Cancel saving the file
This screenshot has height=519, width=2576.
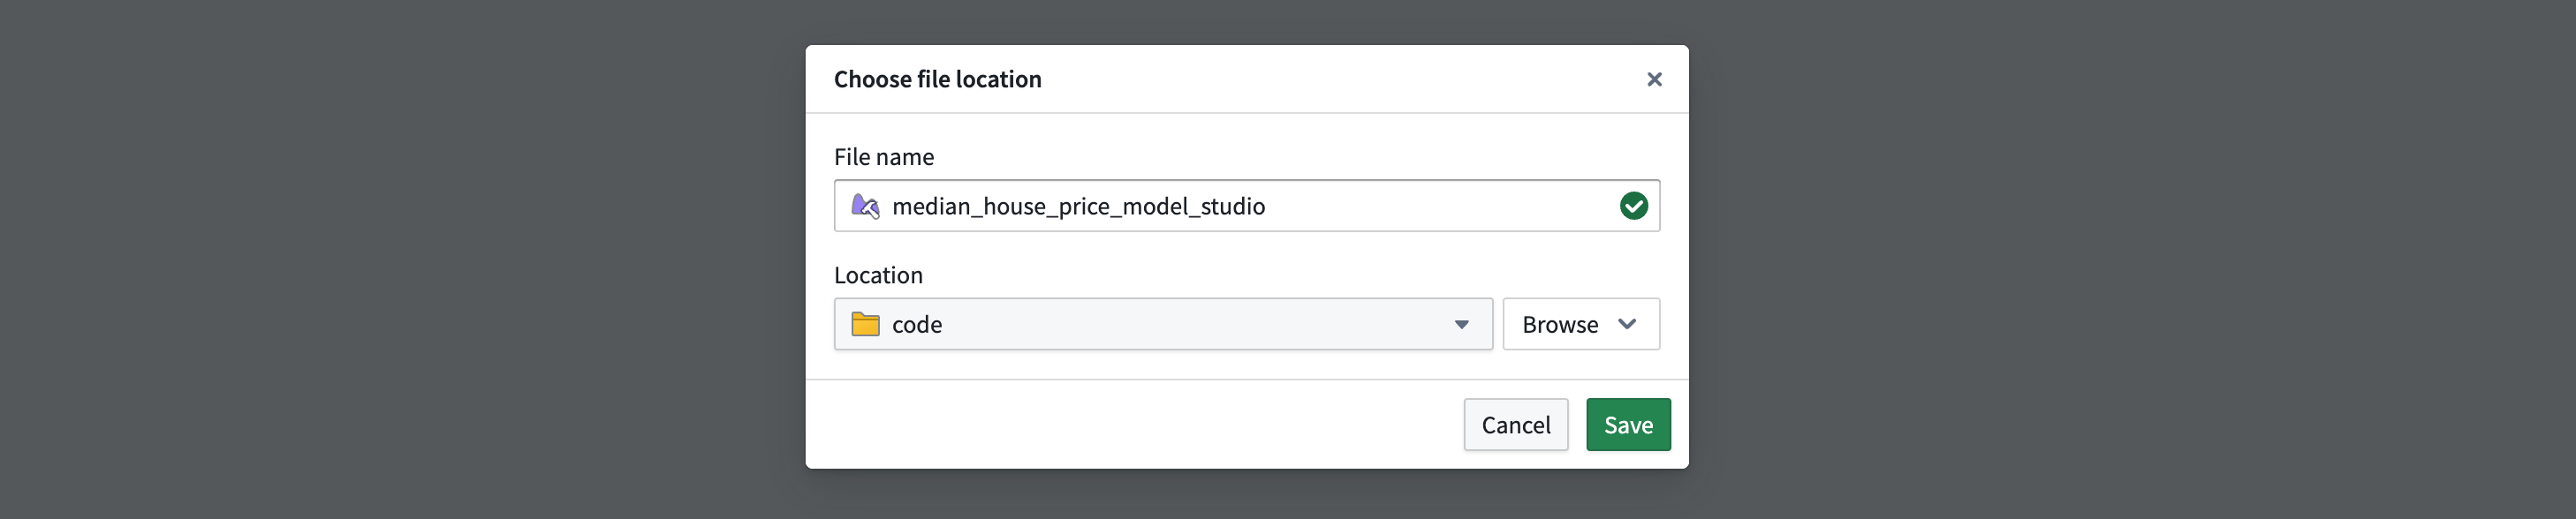coord(1515,424)
